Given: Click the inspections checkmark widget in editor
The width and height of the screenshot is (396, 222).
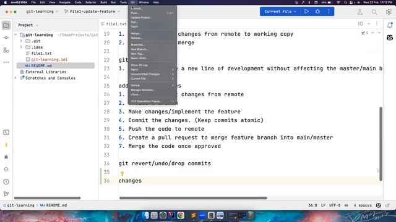Looking at the screenshot, I should pyautogui.click(x=364, y=33).
